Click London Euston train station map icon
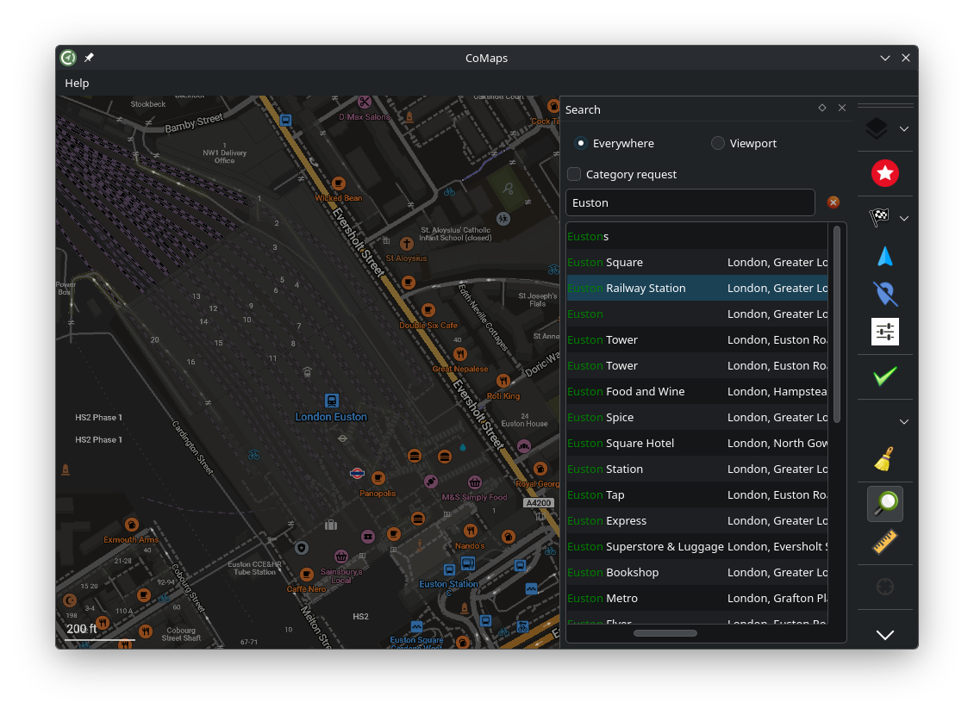Image resolution: width=974 pixels, height=715 pixels. pyautogui.click(x=332, y=401)
